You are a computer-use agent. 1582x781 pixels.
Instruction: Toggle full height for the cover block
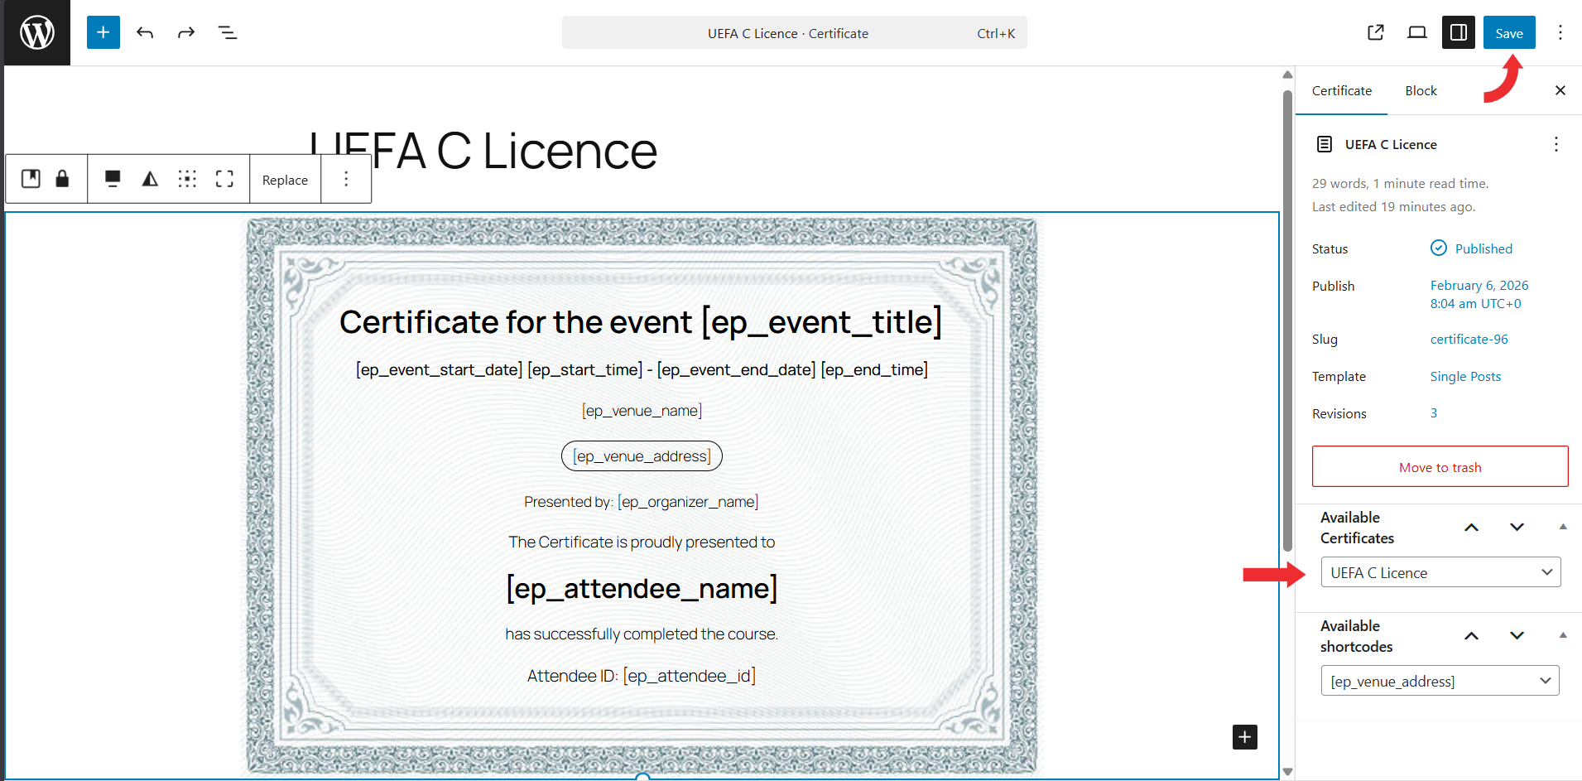click(224, 179)
